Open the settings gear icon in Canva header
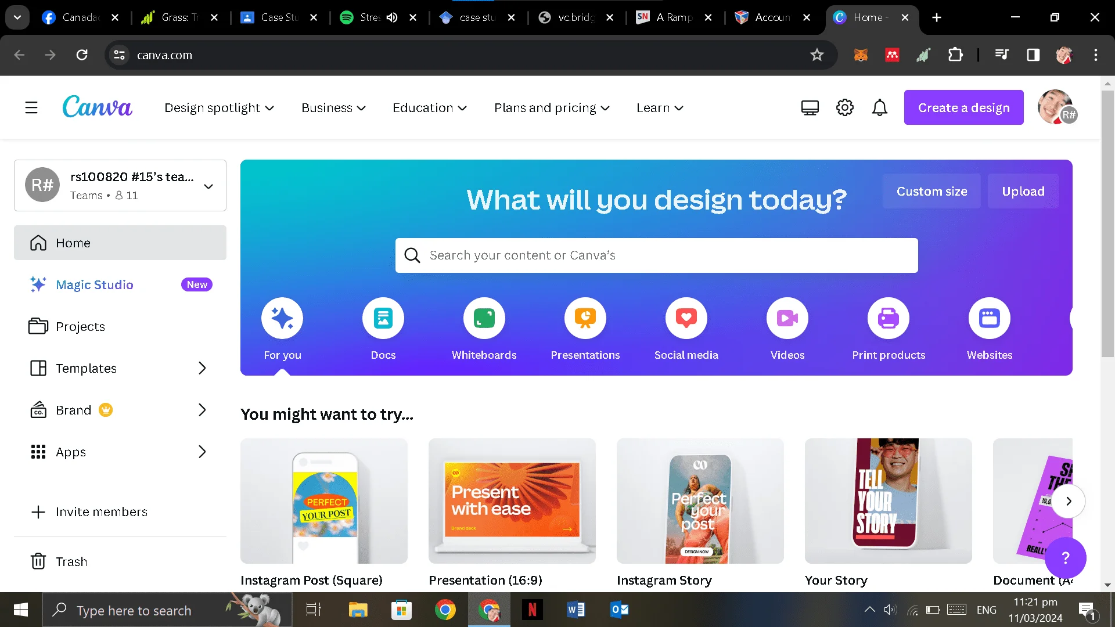Image resolution: width=1115 pixels, height=627 pixels. (x=844, y=107)
